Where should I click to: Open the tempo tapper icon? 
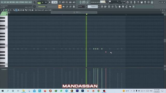click(127, 7)
